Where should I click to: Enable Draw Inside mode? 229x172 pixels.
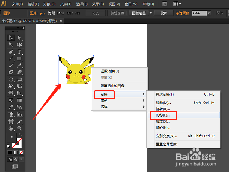click(x=21, y=159)
